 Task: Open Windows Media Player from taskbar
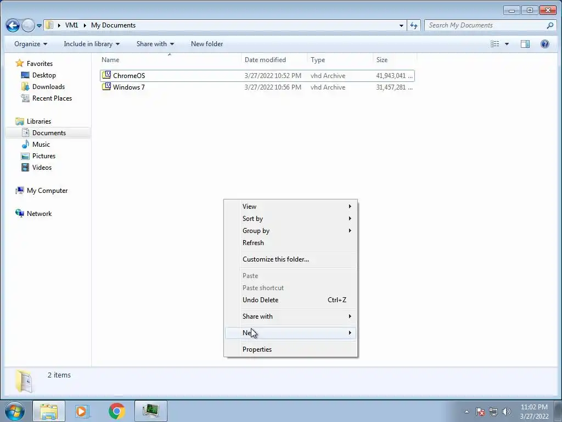[x=82, y=411]
